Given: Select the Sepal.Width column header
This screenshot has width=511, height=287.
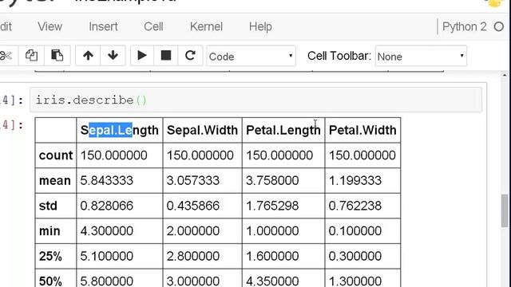Looking at the screenshot, I should [202, 130].
